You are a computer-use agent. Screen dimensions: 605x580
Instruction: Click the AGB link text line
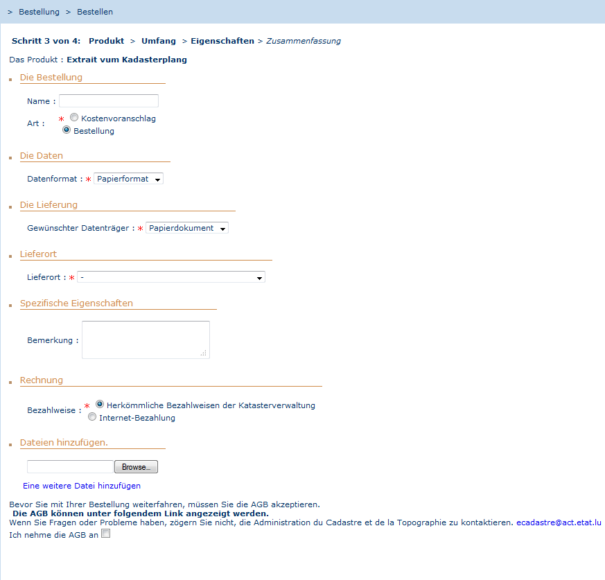[x=141, y=513]
